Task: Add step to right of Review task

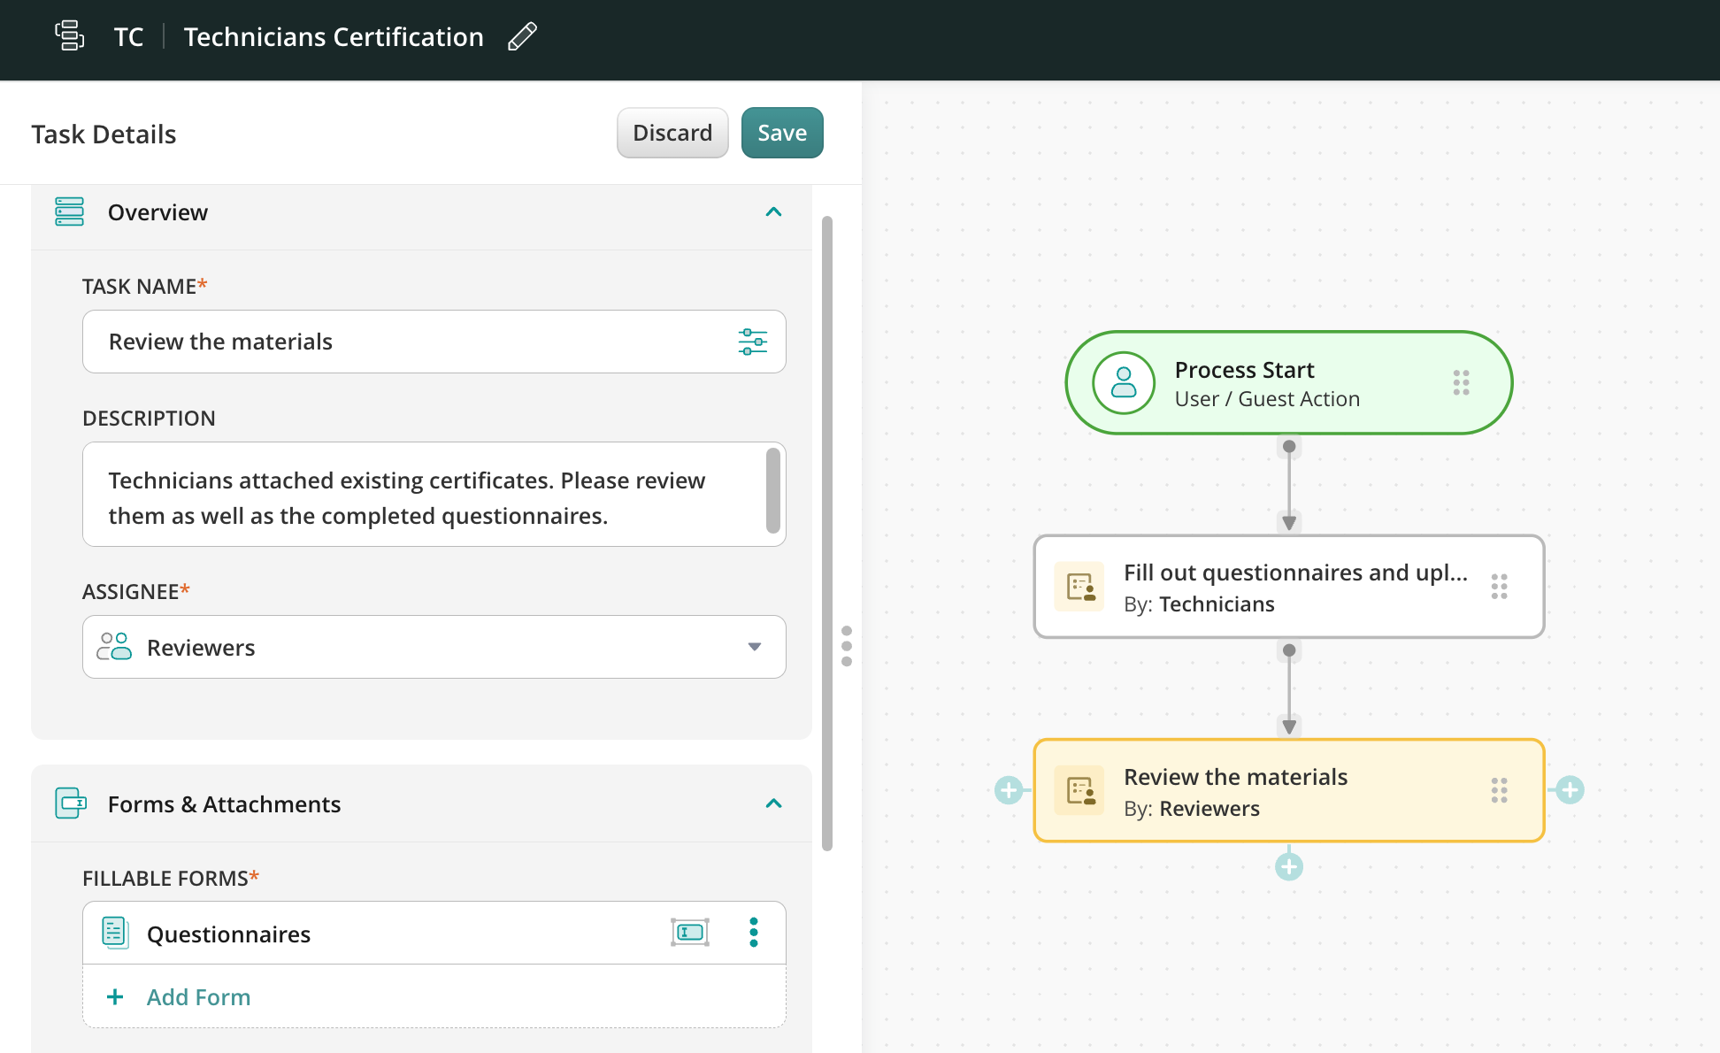Action: [x=1570, y=789]
